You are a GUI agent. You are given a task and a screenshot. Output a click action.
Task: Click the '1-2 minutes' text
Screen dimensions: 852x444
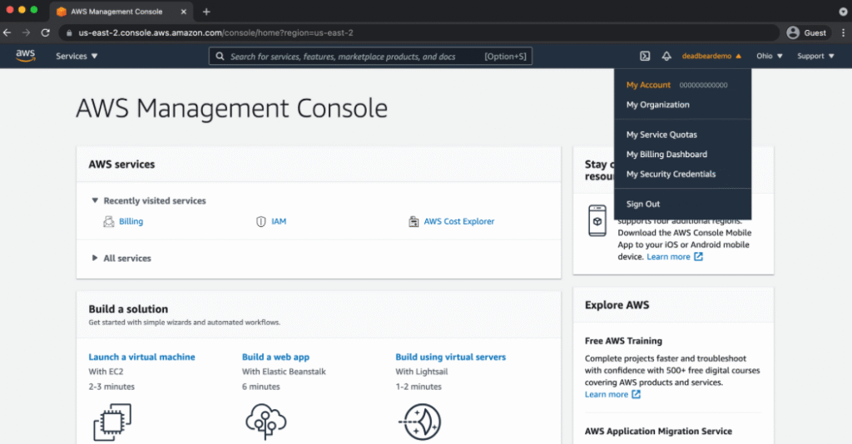point(419,387)
